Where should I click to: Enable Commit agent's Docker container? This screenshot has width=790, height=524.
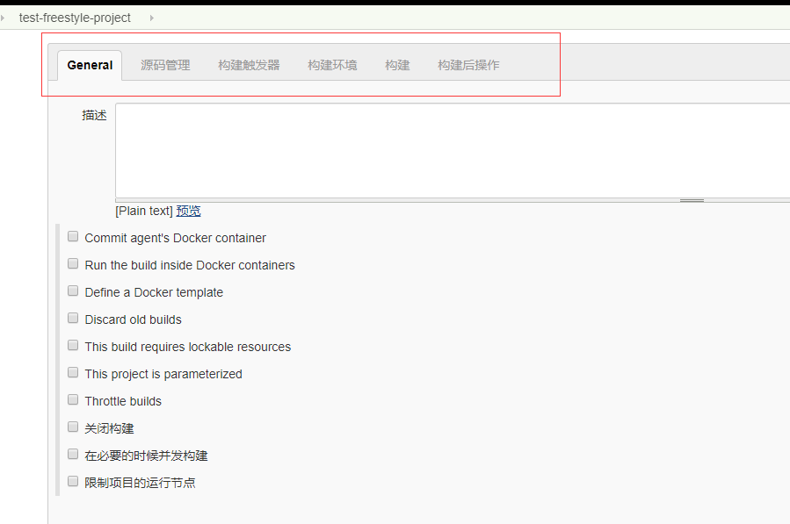(x=73, y=237)
